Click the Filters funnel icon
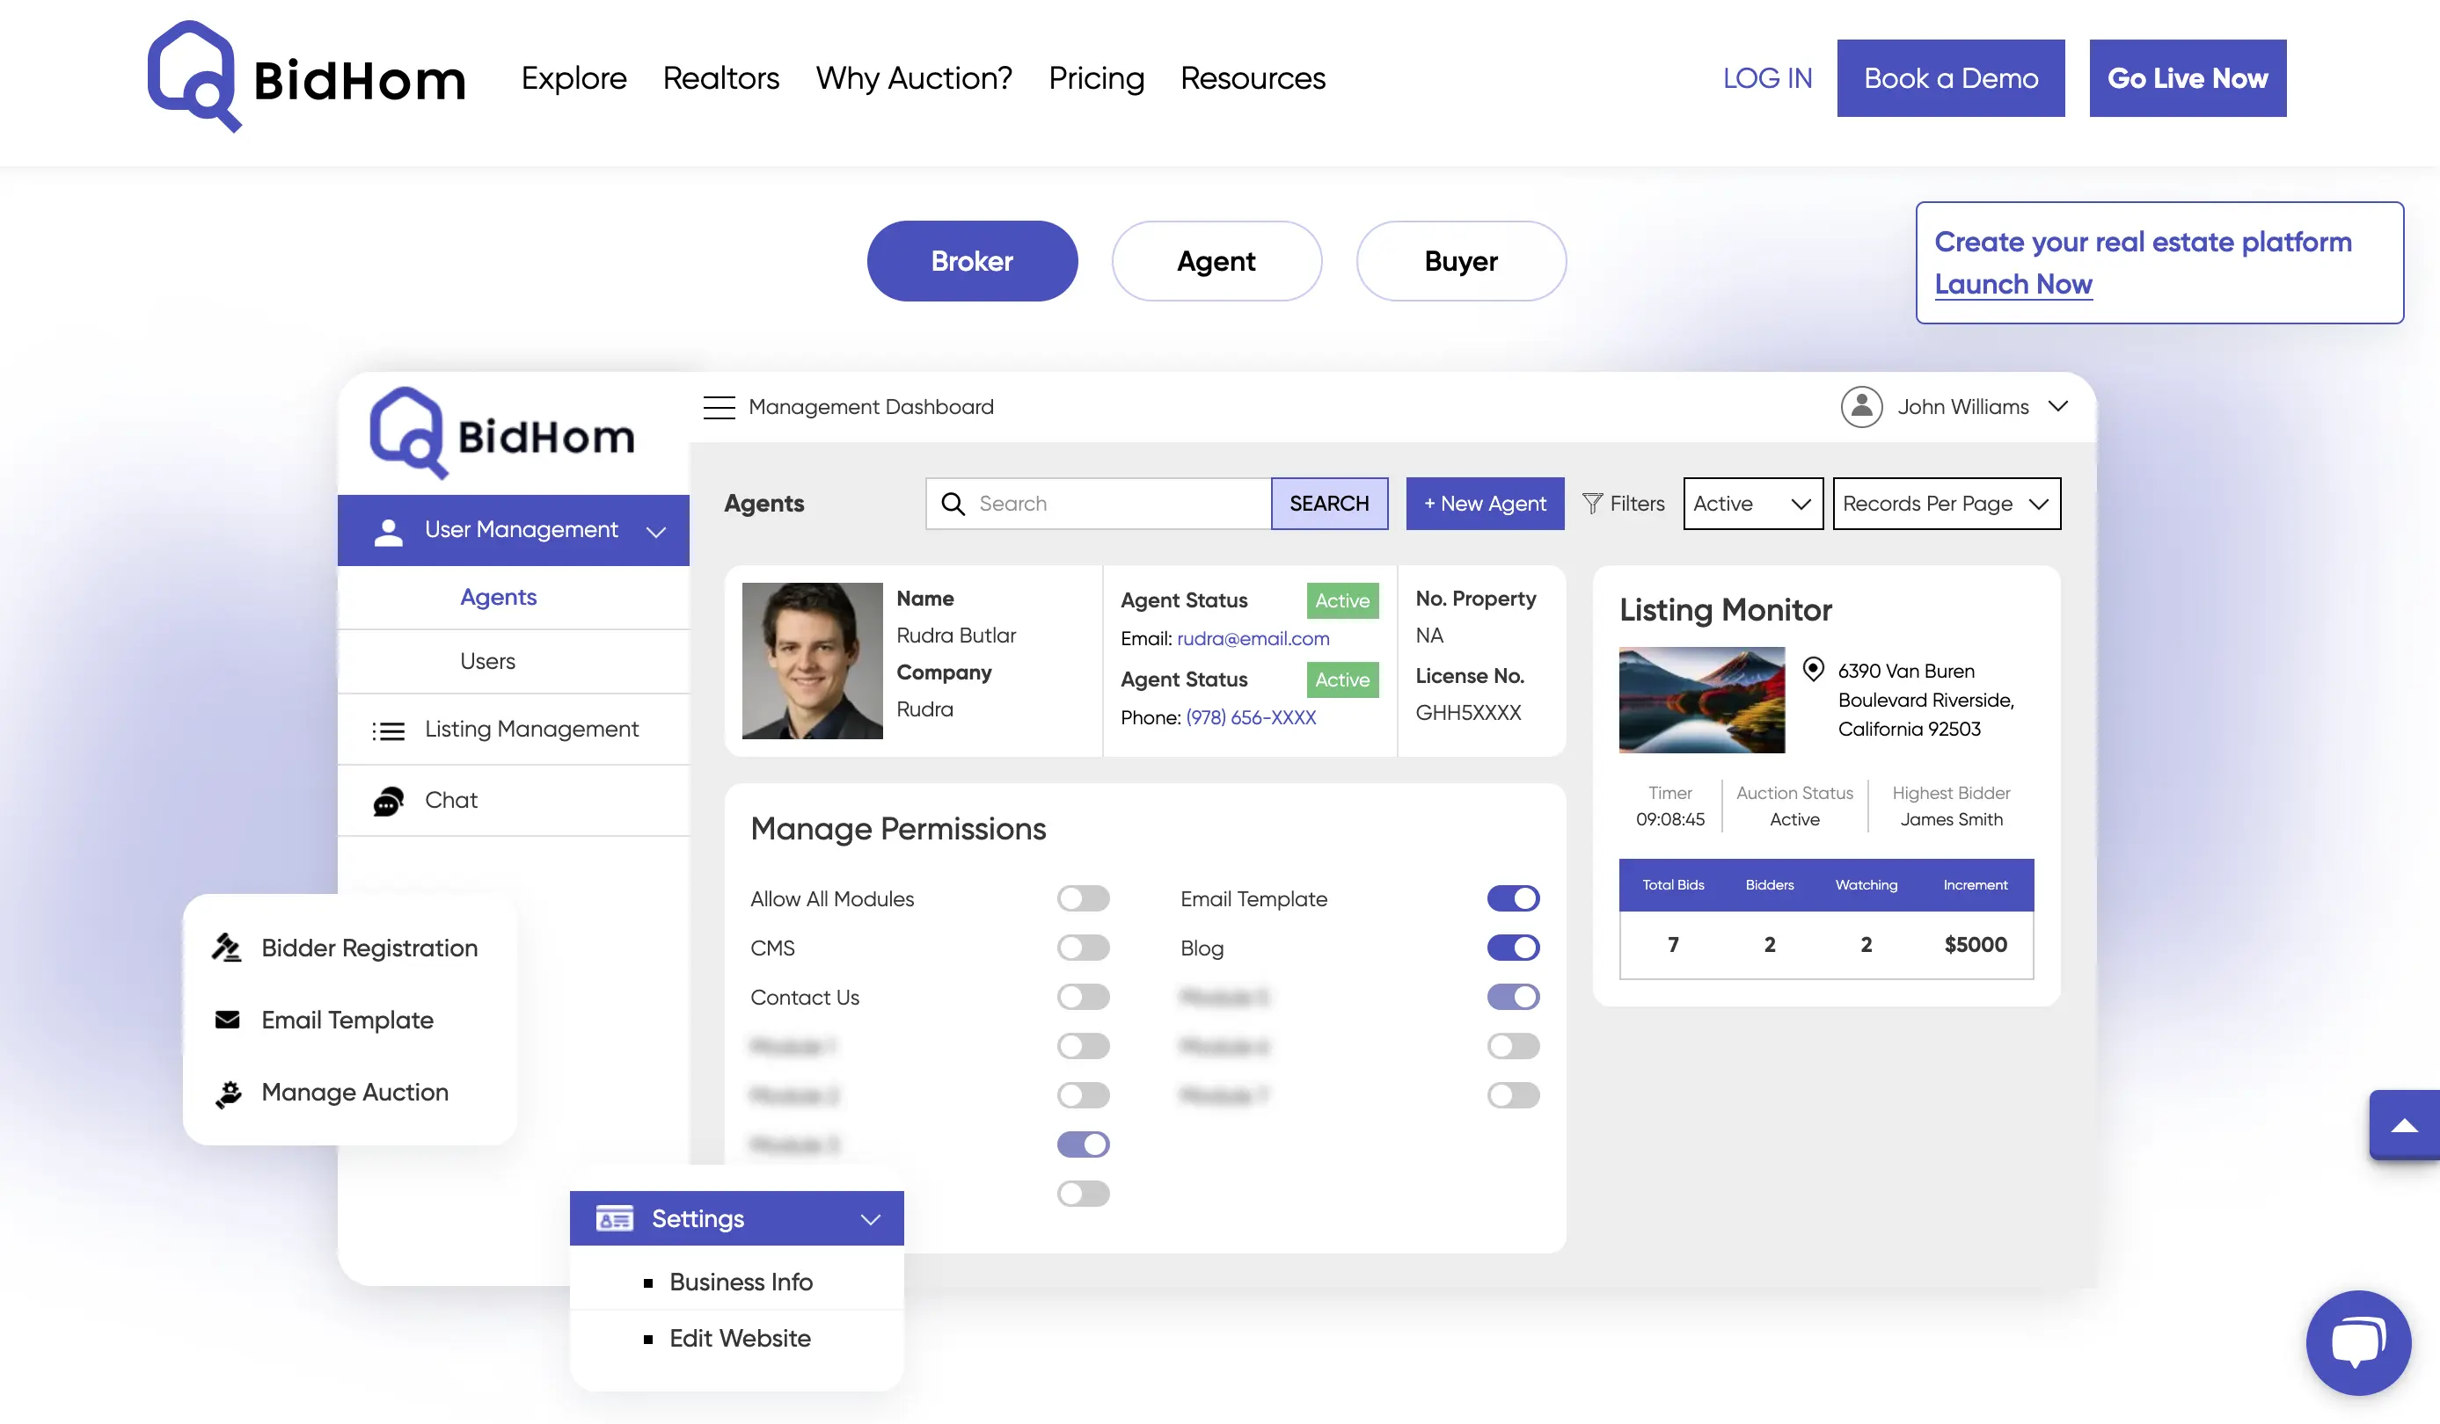The width and height of the screenshot is (2440, 1424). [x=1592, y=503]
